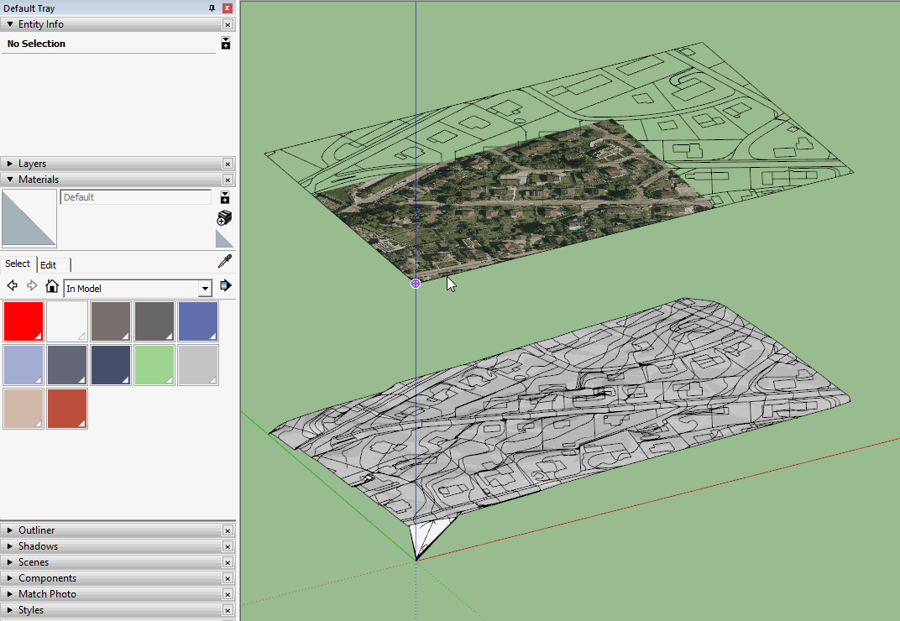
Task: Click the Create Material icon
Action: pos(224,217)
